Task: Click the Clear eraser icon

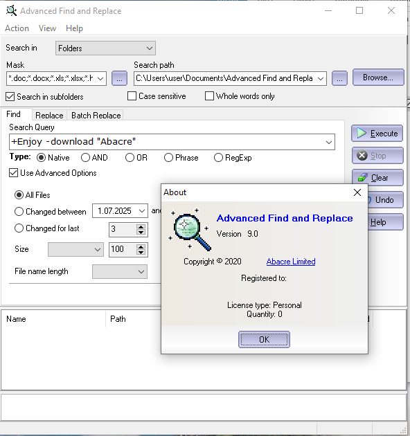Action: tap(362, 177)
